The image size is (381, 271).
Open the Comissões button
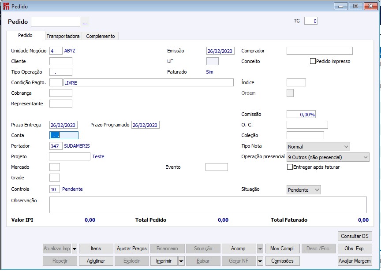(283, 261)
